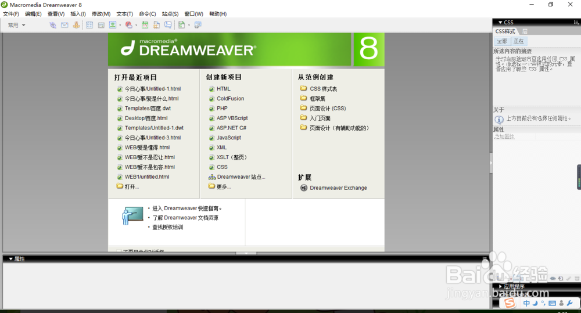Open the Sogou soft keyboard icon

552,303
